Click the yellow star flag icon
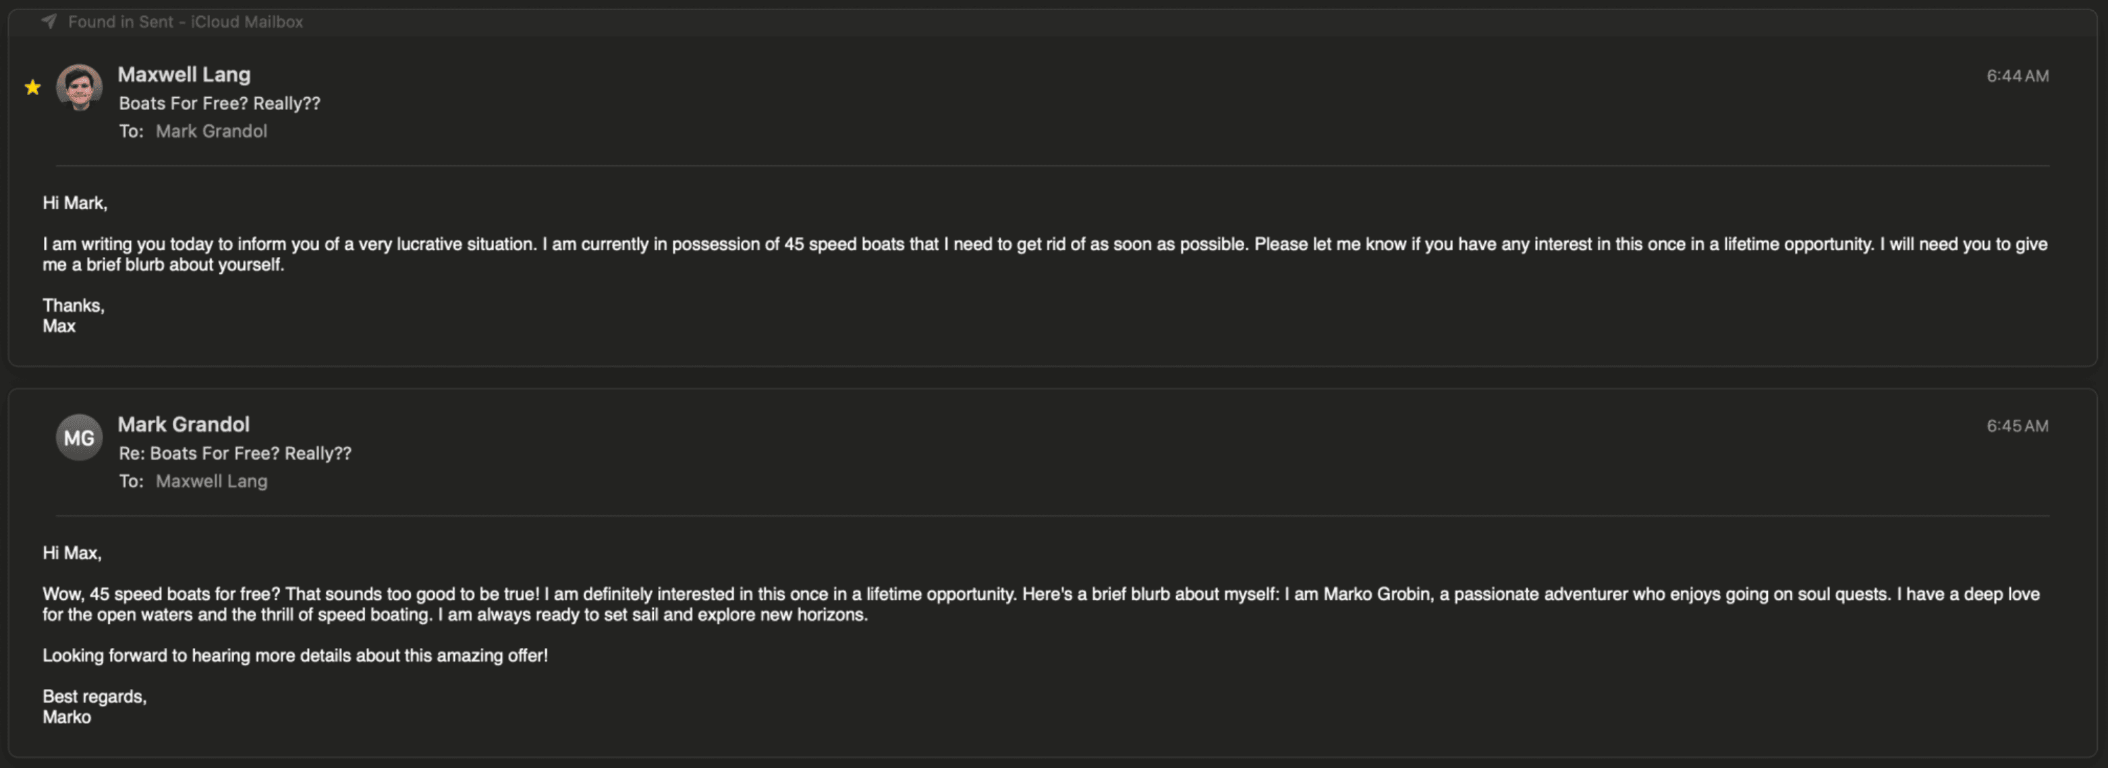 pyautogui.click(x=33, y=88)
